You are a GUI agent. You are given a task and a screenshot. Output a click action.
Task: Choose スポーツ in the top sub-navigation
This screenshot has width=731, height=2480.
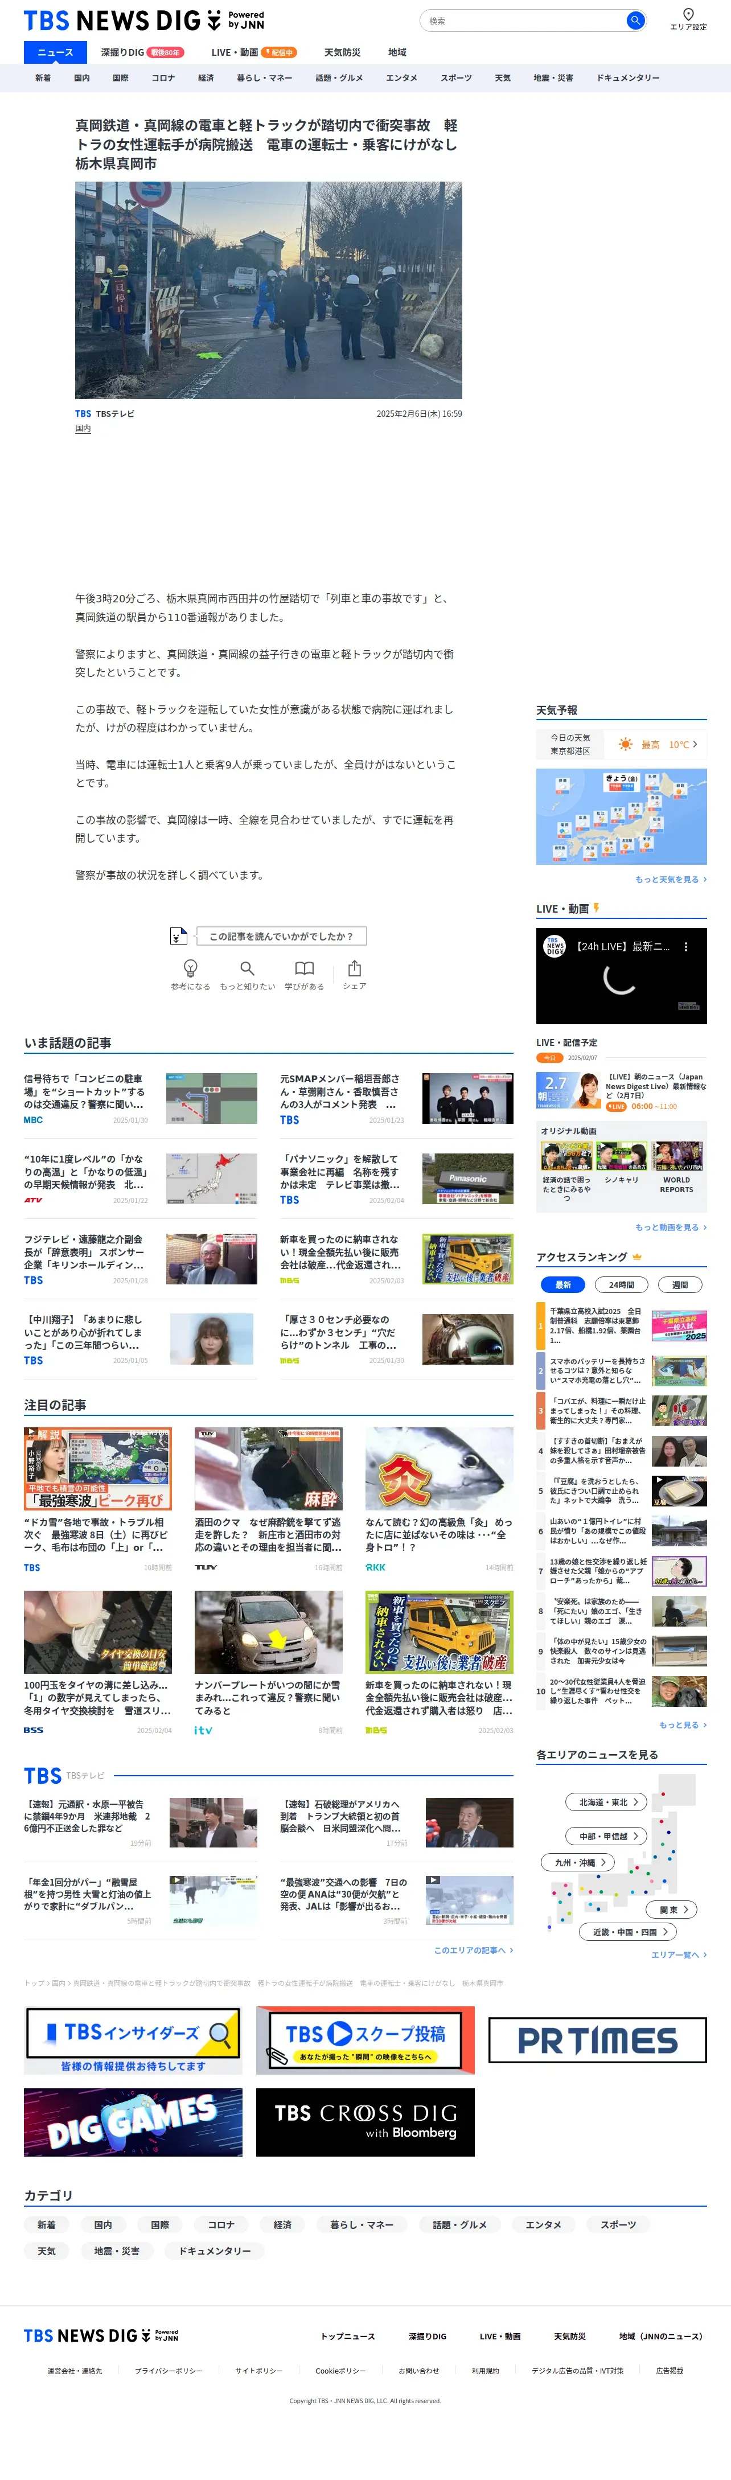pyautogui.click(x=457, y=78)
